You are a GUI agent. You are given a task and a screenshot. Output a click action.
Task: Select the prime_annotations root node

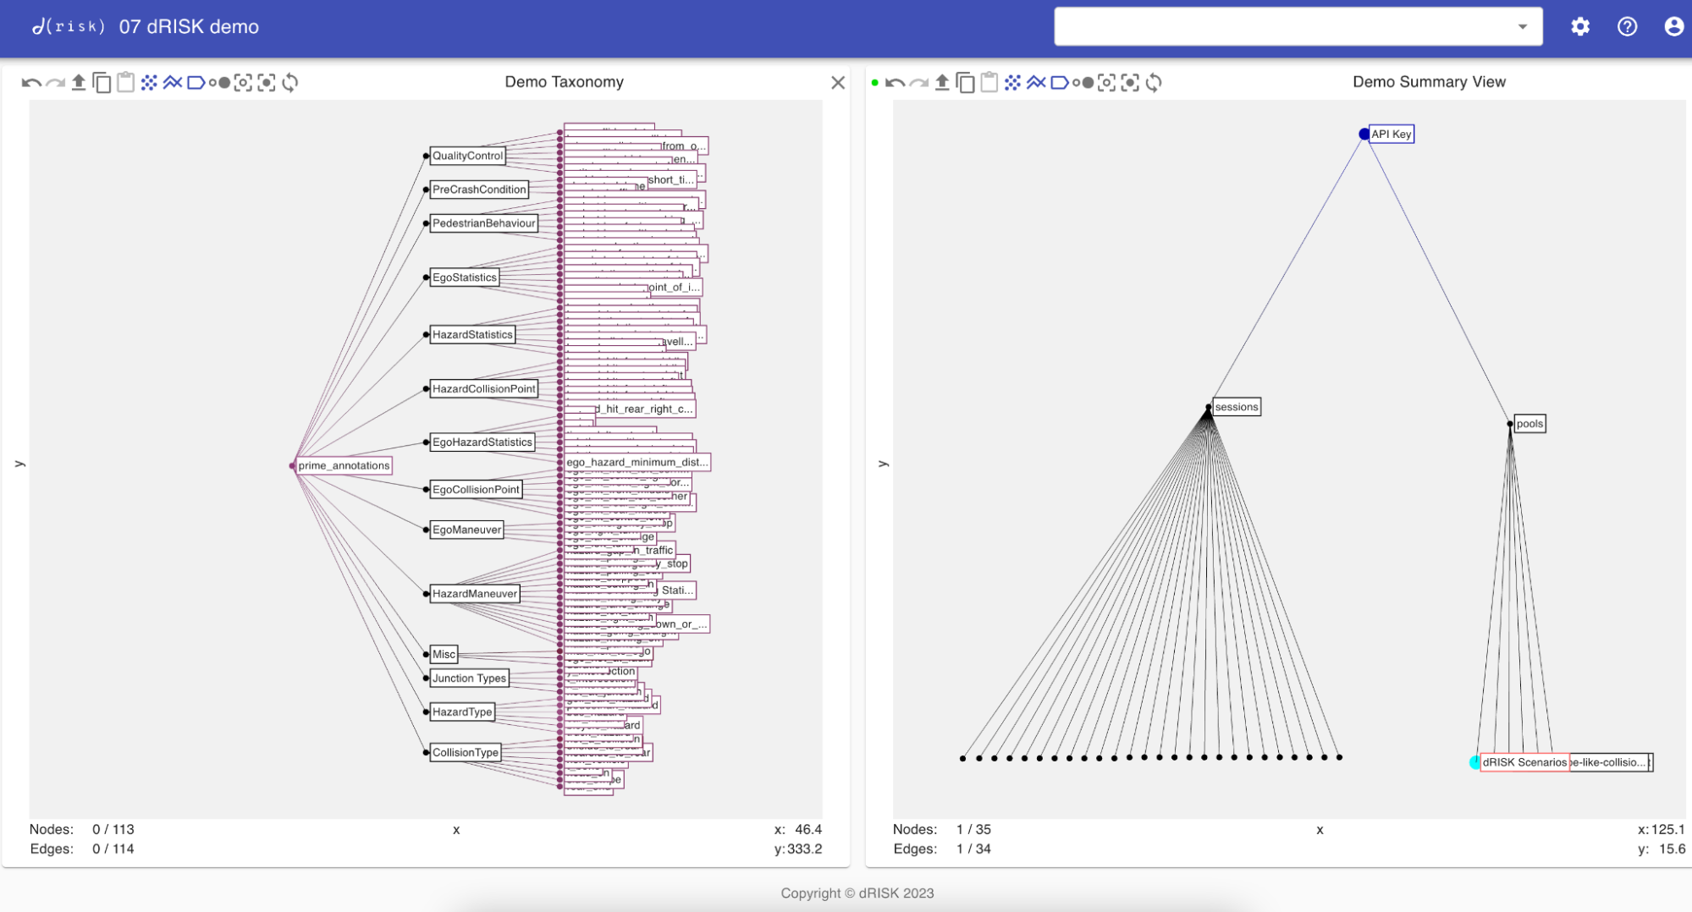click(344, 465)
